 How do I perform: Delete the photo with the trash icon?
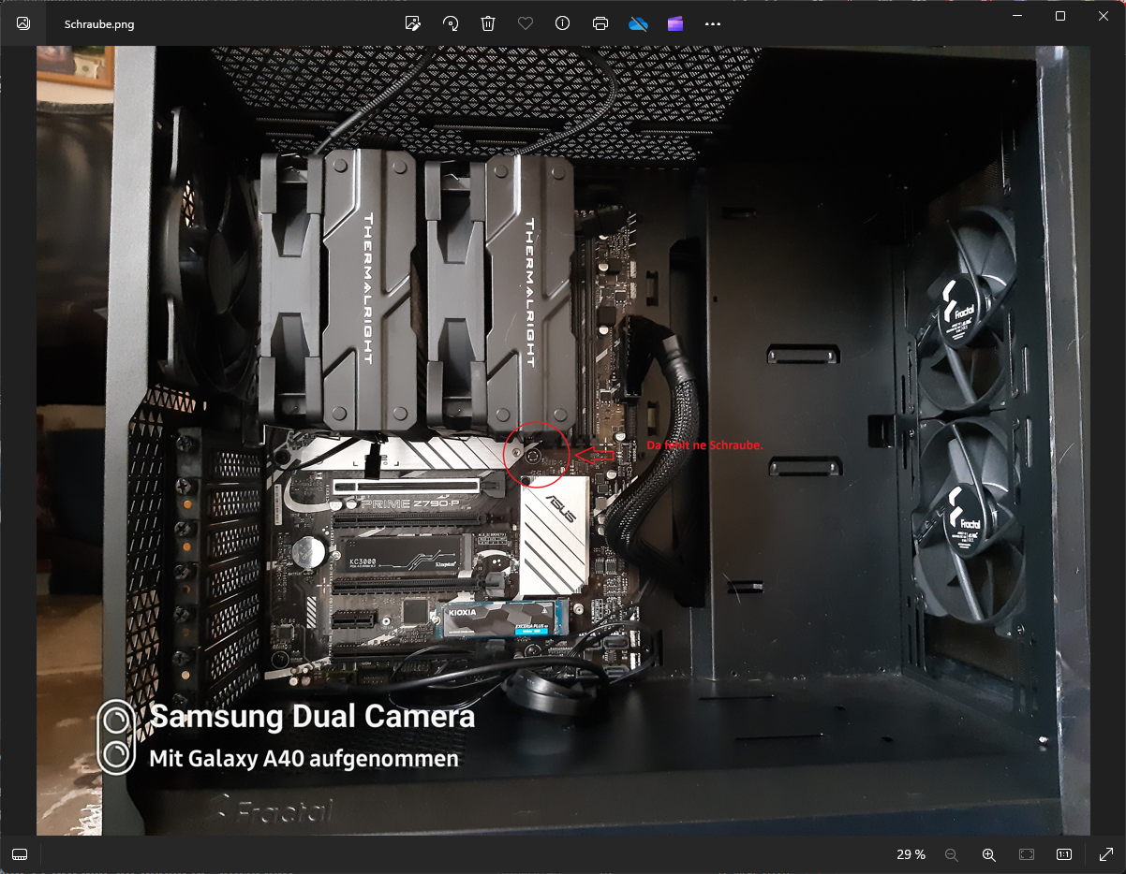click(x=488, y=23)
